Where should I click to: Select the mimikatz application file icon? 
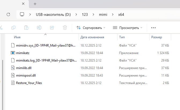12,53
